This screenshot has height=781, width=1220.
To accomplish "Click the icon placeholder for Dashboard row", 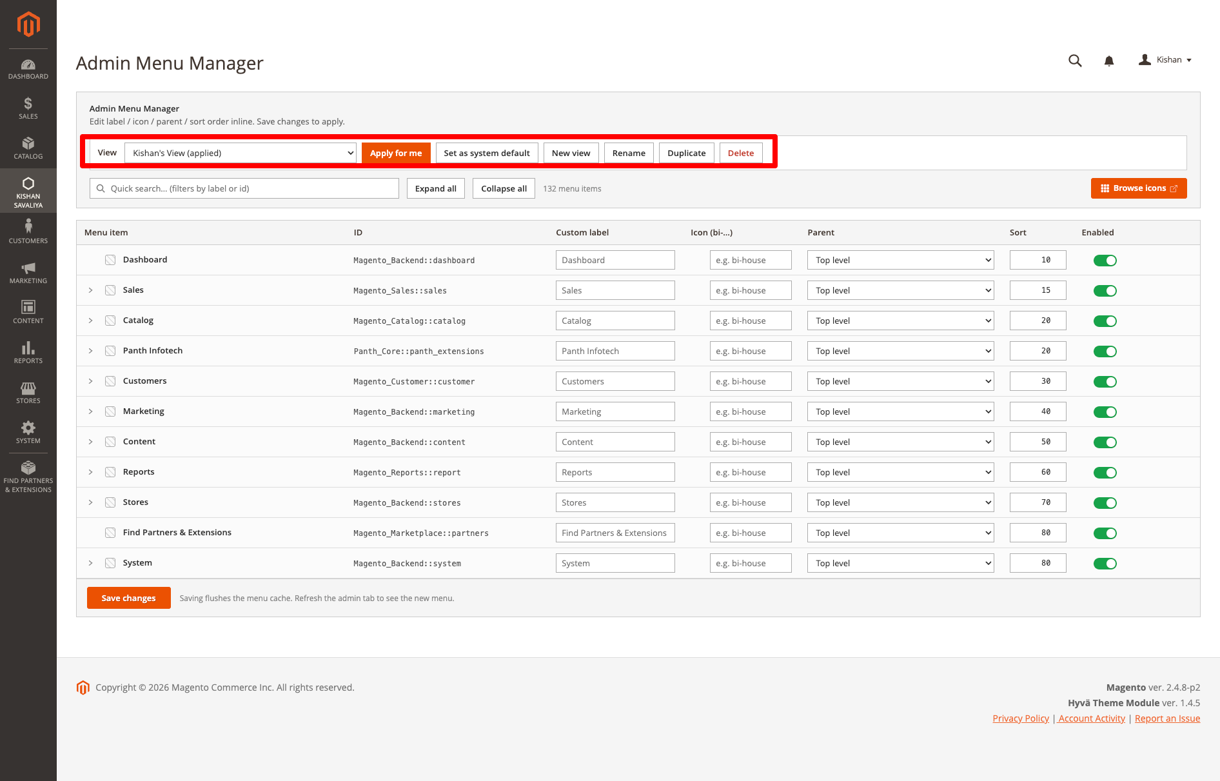I will tap(110, 260).
